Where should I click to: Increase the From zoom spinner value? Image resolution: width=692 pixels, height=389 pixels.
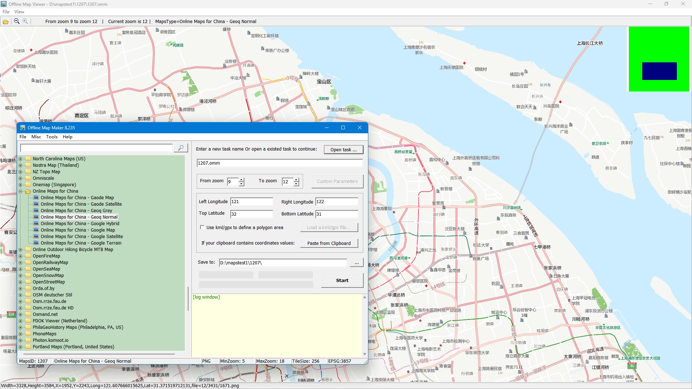click(x=241, y=179)
